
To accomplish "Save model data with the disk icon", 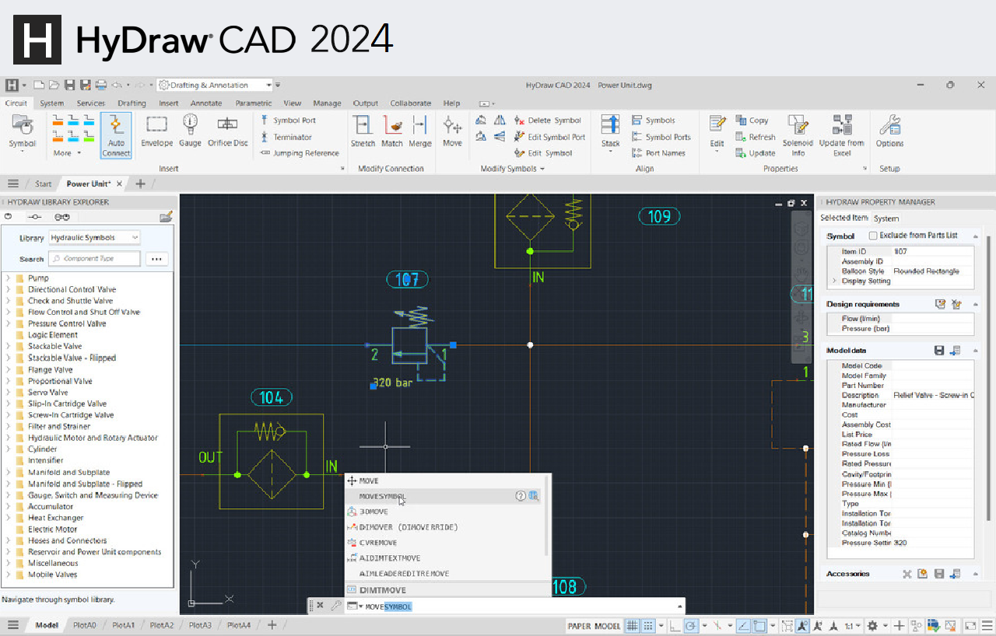I will pos(939,351).
